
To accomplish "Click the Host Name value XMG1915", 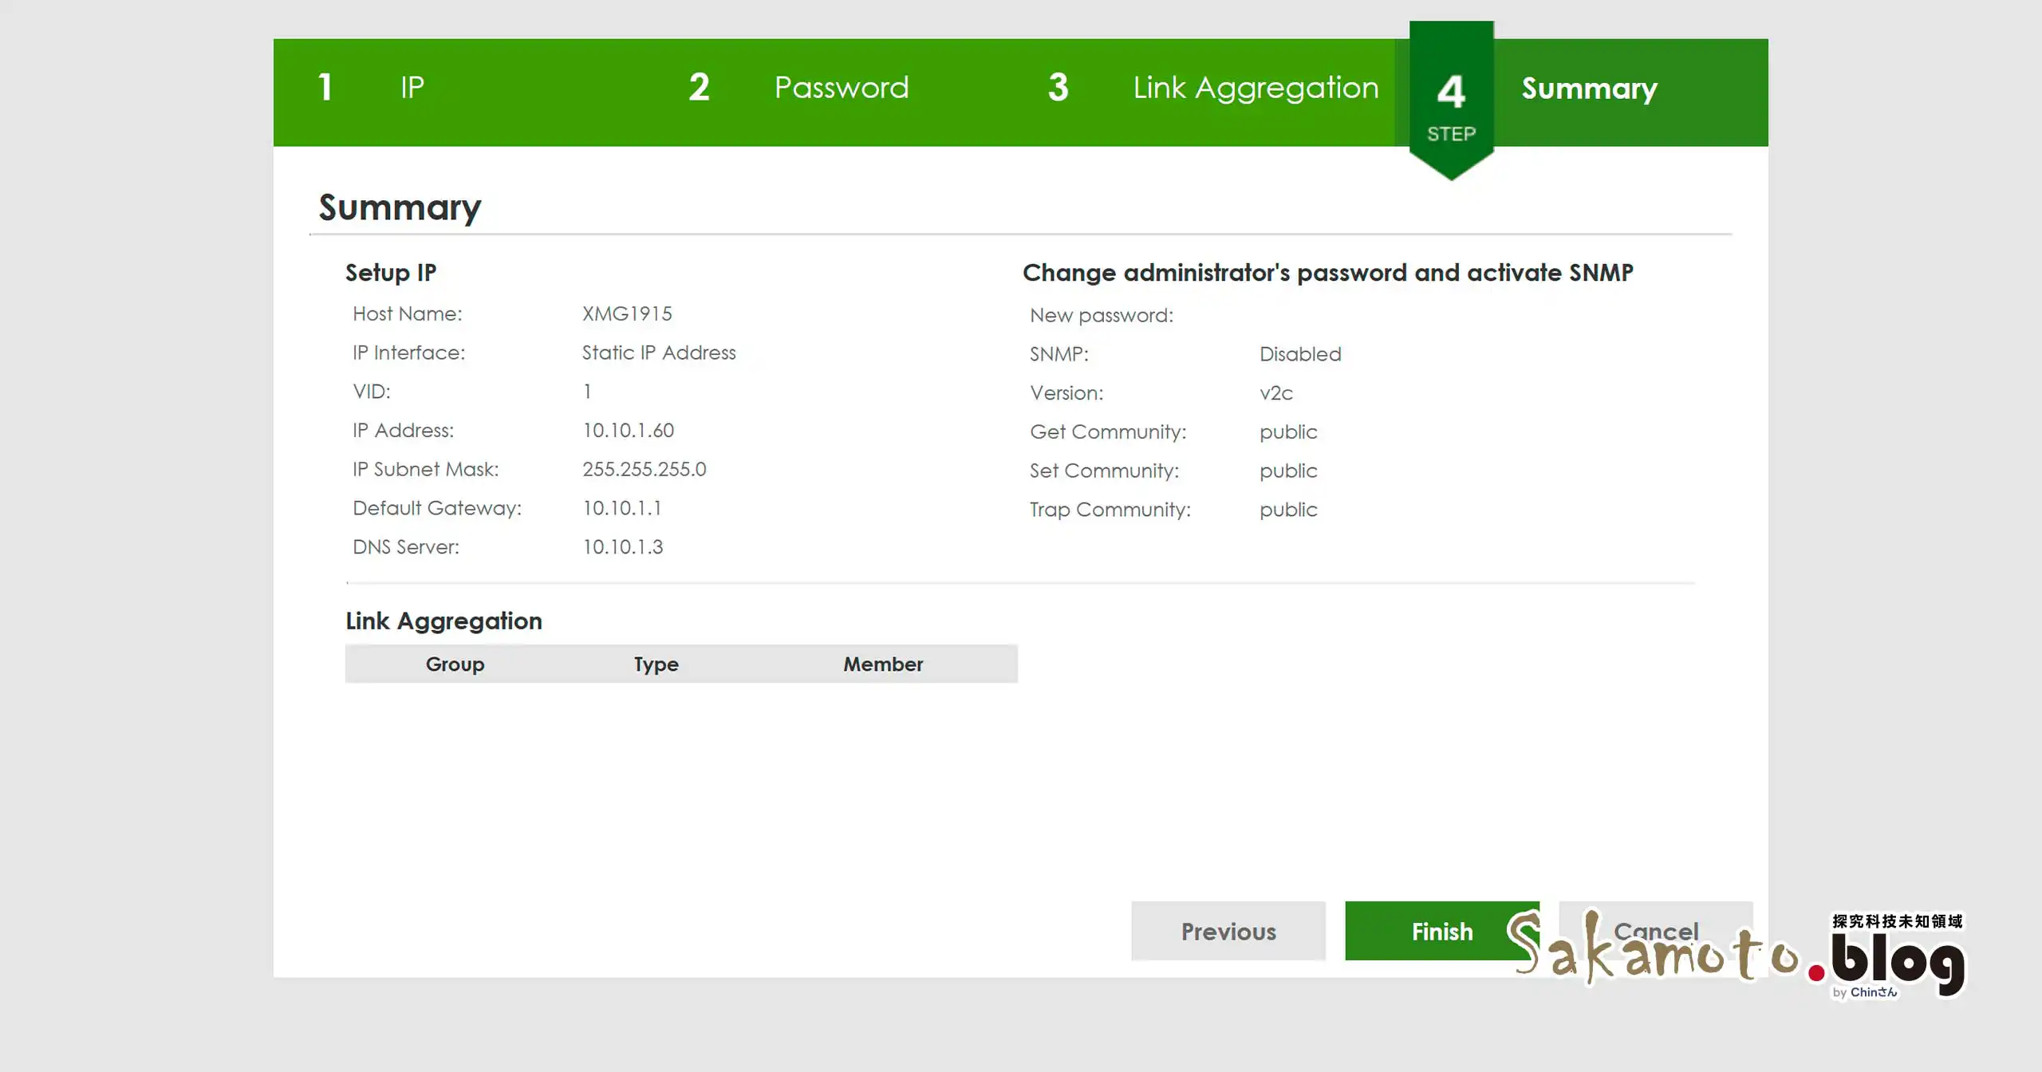I will point(627,313).
